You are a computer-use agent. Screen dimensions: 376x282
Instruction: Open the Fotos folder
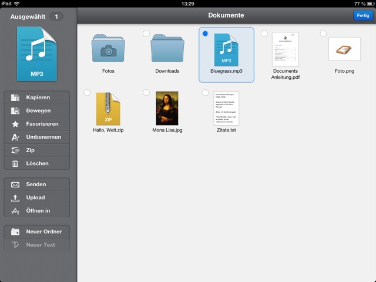click(108, 49)
